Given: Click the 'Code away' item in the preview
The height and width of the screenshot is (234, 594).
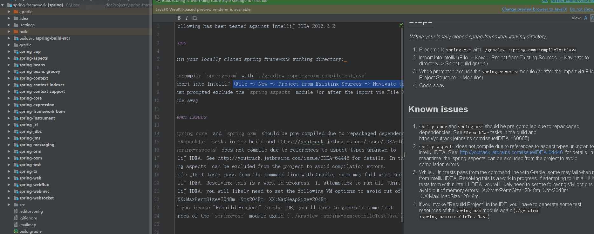Looking at the screenshot, I should 432,86.
